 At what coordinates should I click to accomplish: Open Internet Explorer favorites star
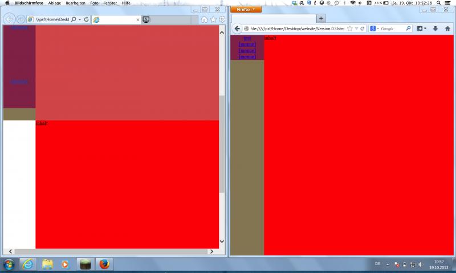click(213, 19)
